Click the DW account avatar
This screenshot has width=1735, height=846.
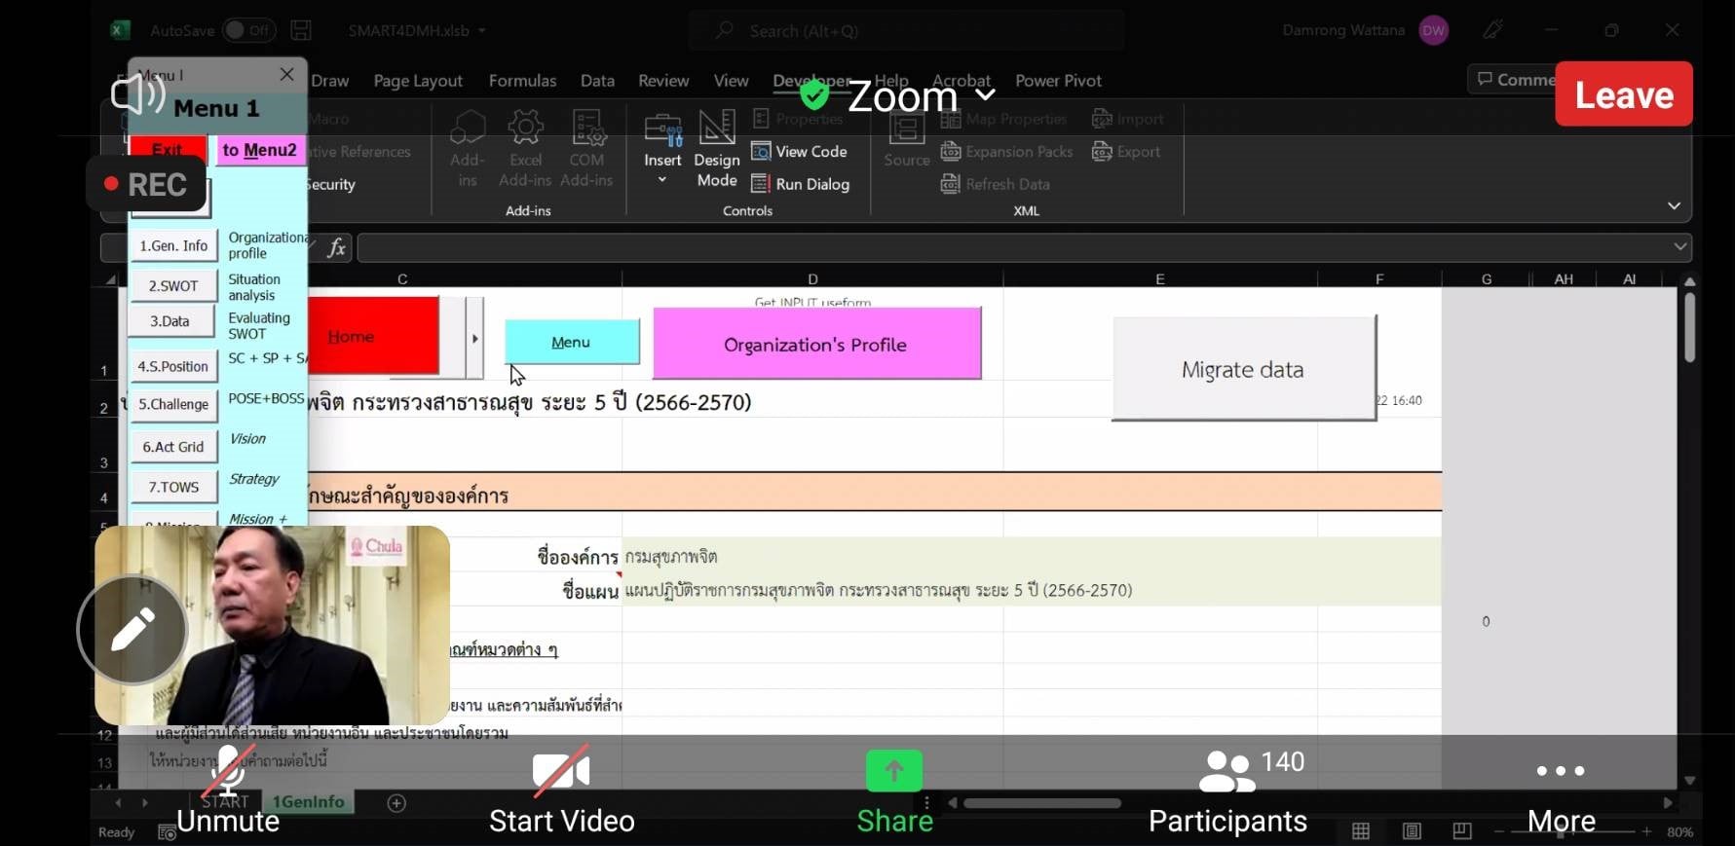point(1433,30)
